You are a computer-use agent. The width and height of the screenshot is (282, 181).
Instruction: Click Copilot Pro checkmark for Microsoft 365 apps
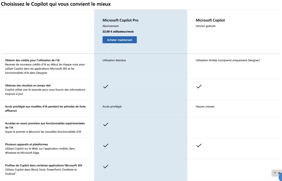coord(106,166)
